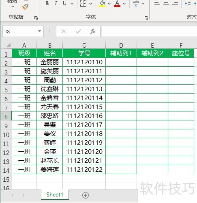The width and height of the screenshot is (197, 203).
Task: Click previous sheet navigation arrow
Action: 12,195
